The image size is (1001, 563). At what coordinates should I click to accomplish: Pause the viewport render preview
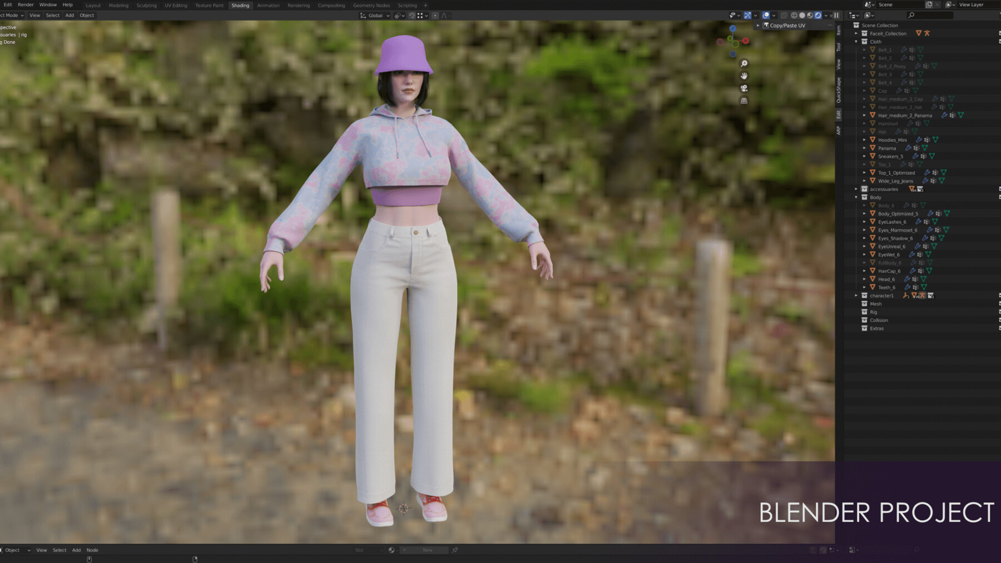coord(836,16)
